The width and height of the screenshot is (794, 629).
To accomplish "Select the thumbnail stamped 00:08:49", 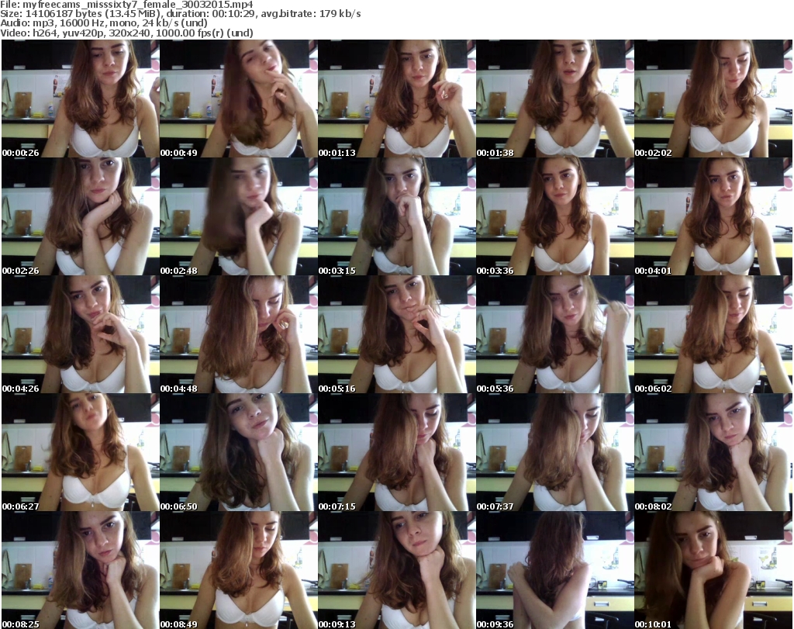I will pyautogui.click(x=239, y=570).
